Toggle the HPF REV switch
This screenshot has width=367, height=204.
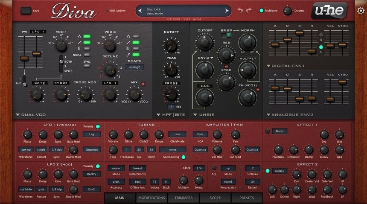171,107
